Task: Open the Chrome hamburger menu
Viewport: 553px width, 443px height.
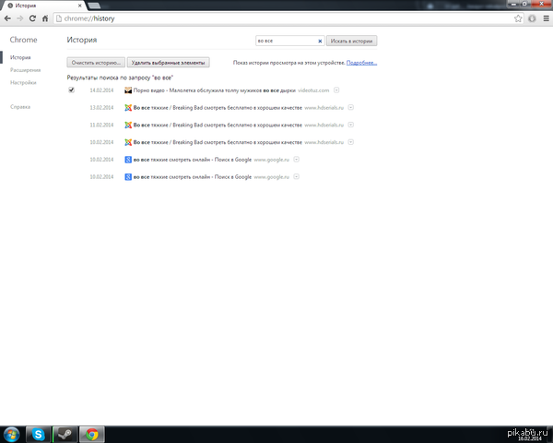Action: [x=546, y=18]
